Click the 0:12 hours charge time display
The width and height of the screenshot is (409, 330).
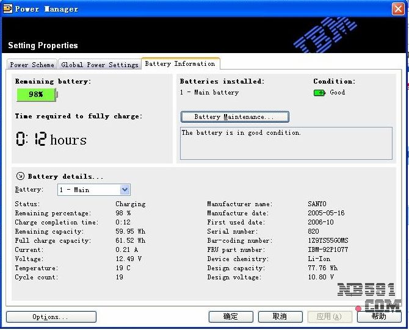pos(51,140)
